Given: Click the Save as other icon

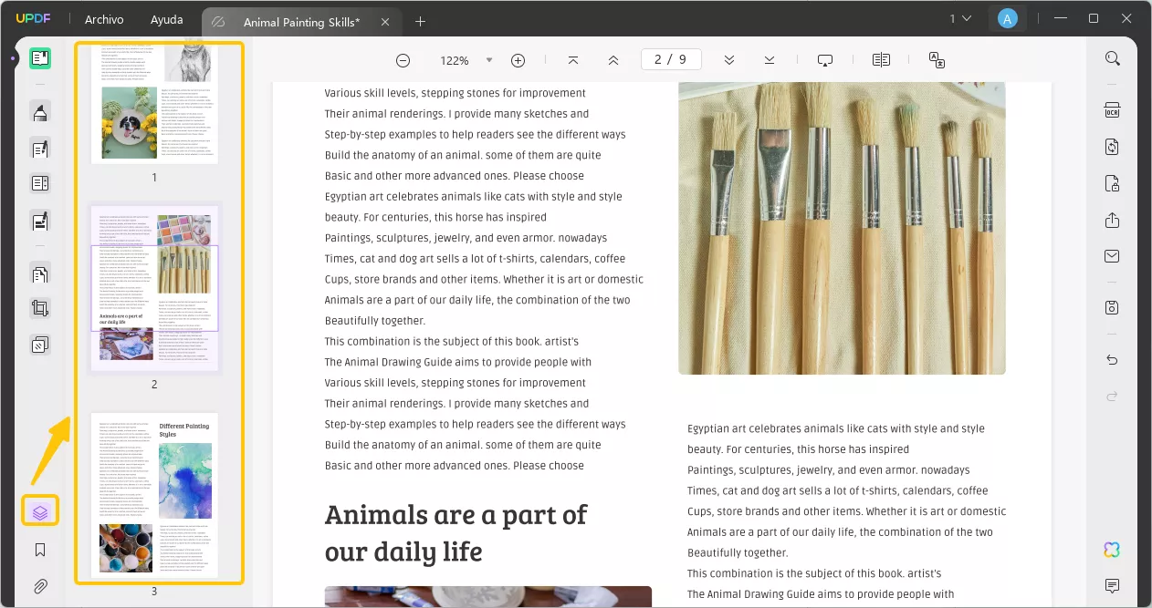Looking at the screenshot, I should [x=1112, y=307].
